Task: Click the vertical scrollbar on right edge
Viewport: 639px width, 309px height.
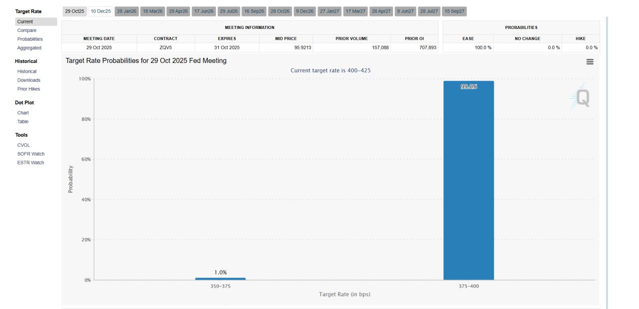Action: [607, 160]
